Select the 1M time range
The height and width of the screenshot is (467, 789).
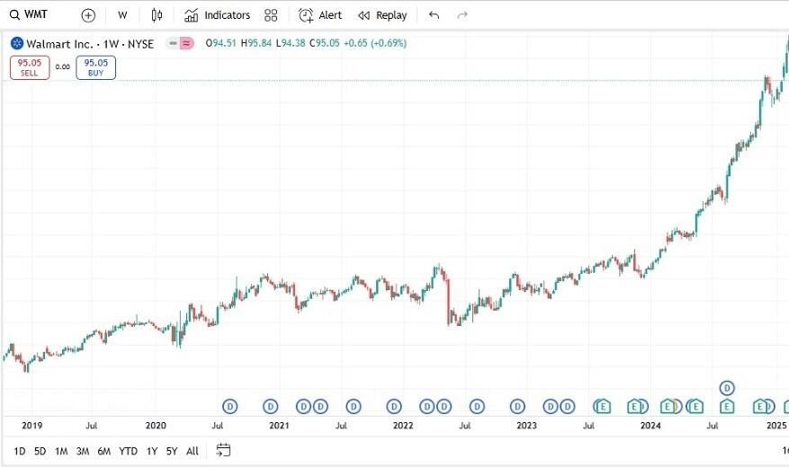[61, 451]
